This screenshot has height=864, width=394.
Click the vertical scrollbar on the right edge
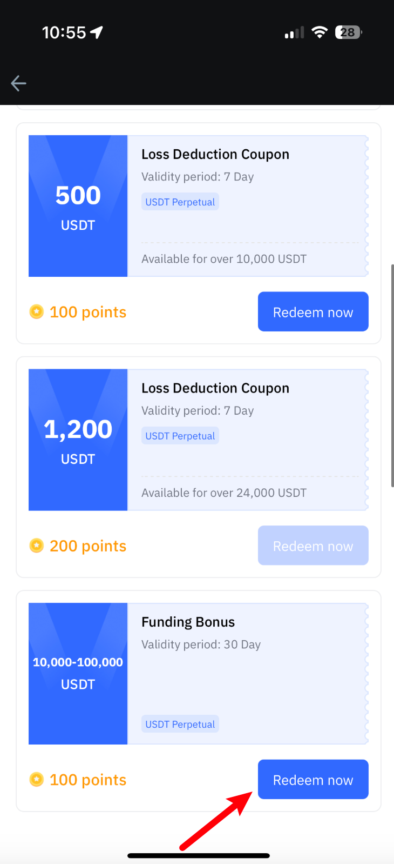point(392,376)
